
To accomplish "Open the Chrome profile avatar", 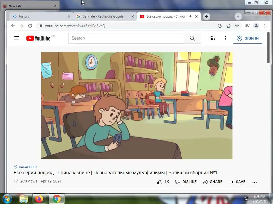I will (x=256, y=26).
